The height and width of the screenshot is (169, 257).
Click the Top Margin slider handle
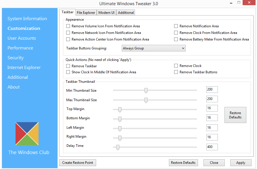click(120, 110)
